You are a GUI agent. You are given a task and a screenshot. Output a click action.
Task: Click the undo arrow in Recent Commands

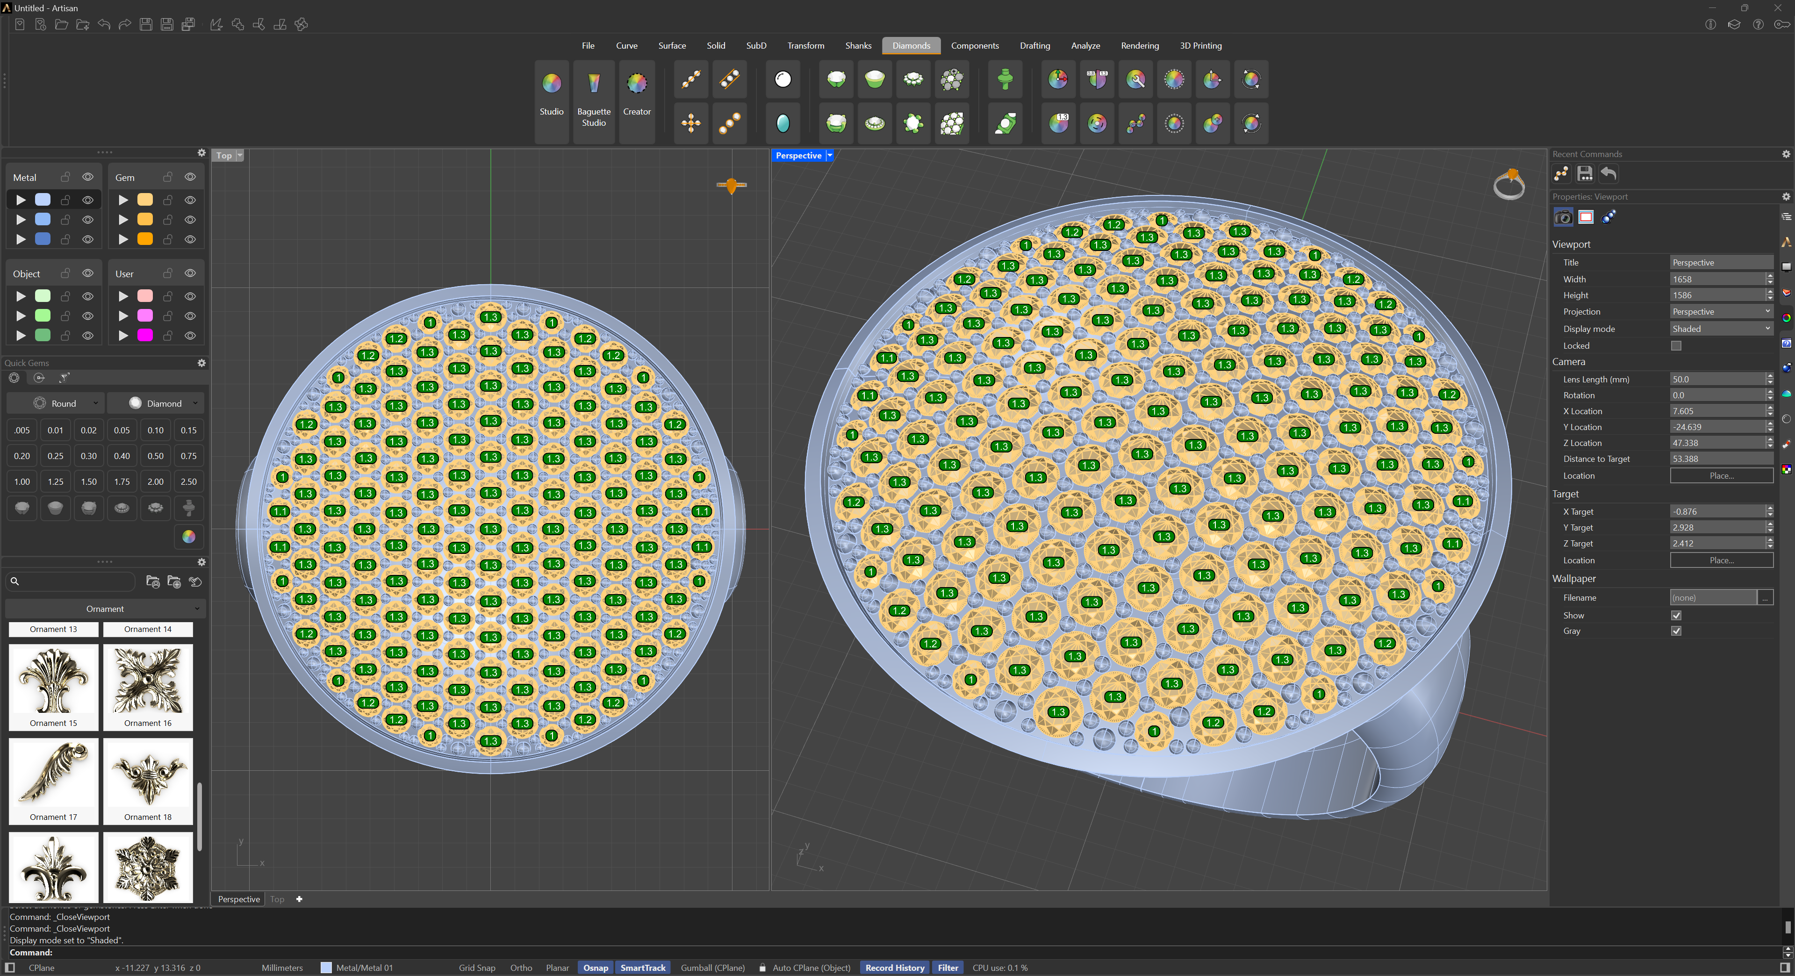1608,173
